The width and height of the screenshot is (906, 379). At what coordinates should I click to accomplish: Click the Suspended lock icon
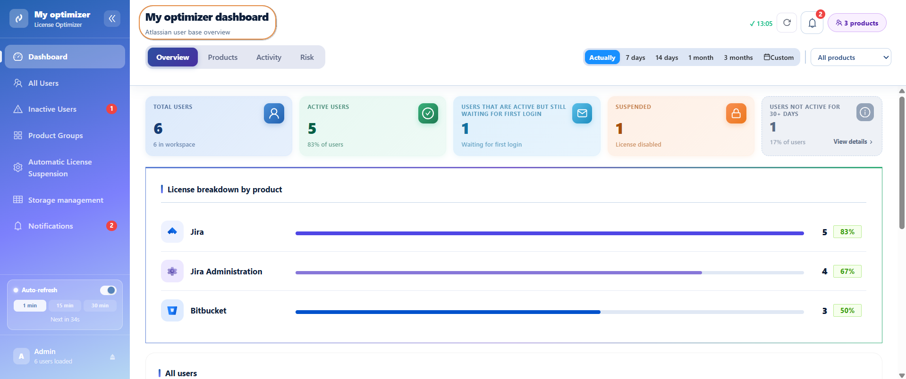(736, 113)
